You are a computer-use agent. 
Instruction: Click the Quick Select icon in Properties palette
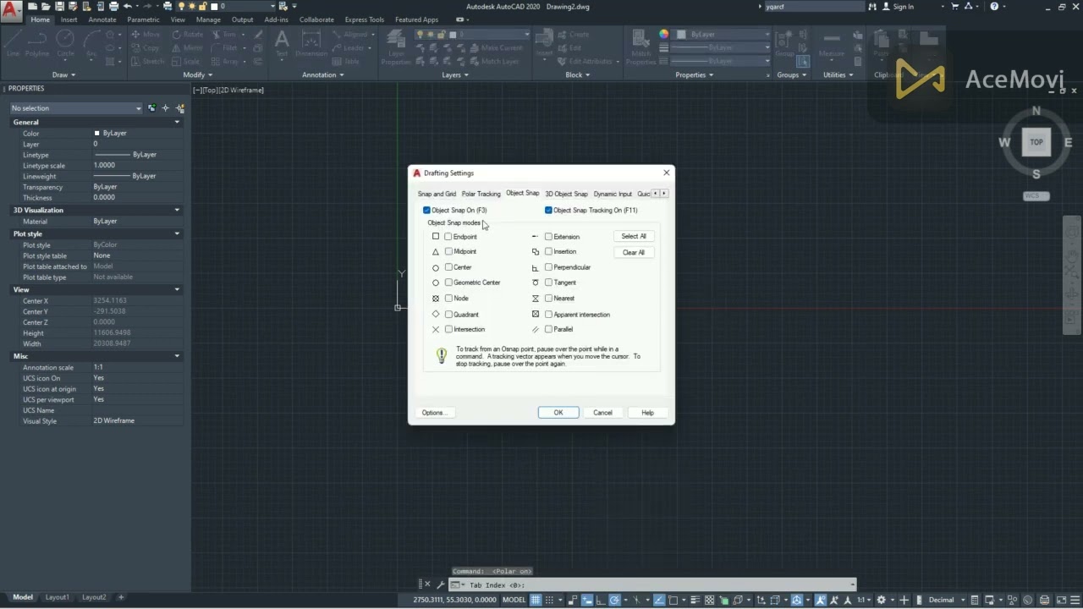179,108
